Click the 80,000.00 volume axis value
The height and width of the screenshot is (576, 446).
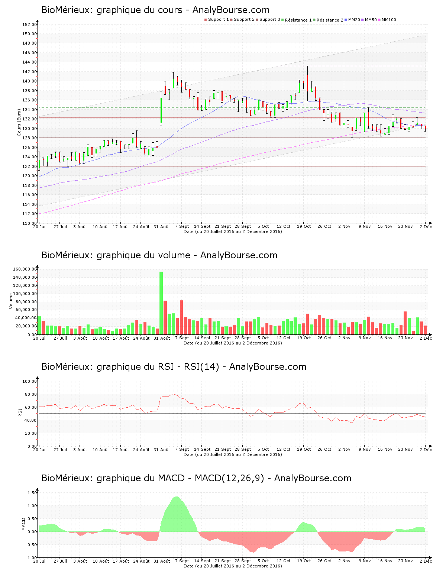(x=26, y=302)
